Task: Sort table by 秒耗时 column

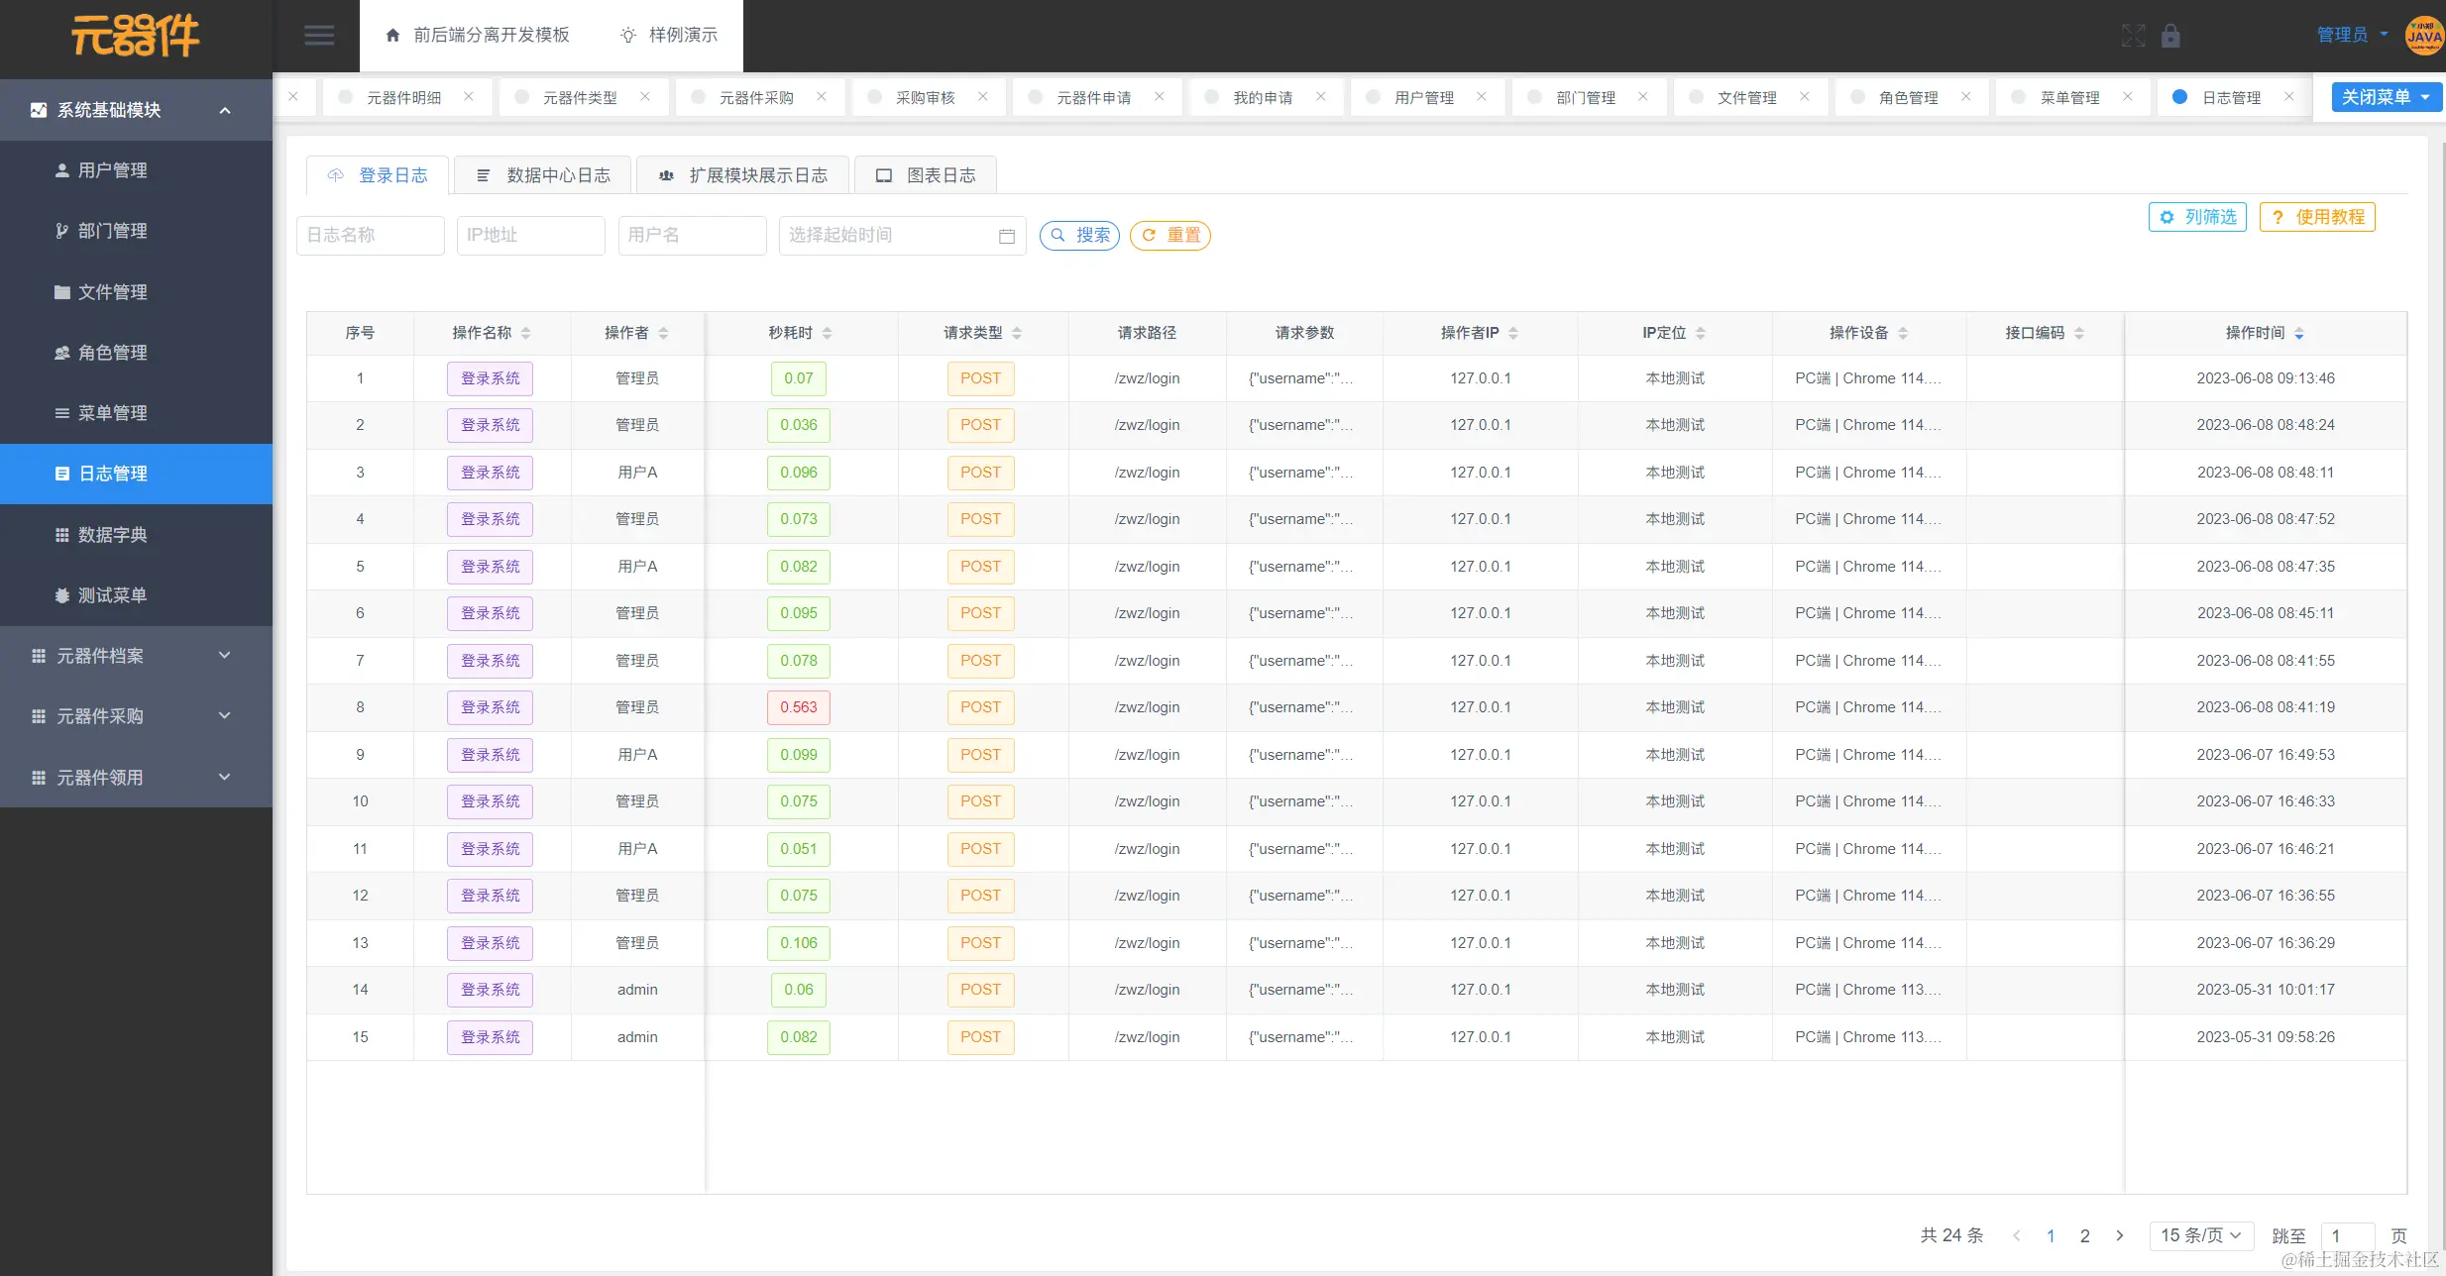Action: (x=827, y=333)
